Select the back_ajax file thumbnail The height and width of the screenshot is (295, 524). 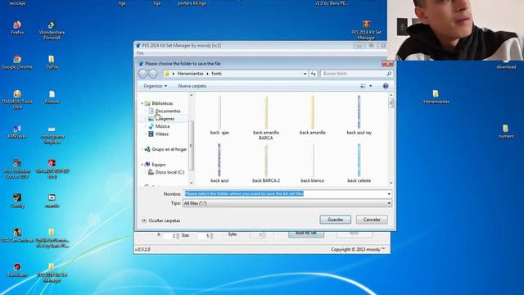coord(219,115)
